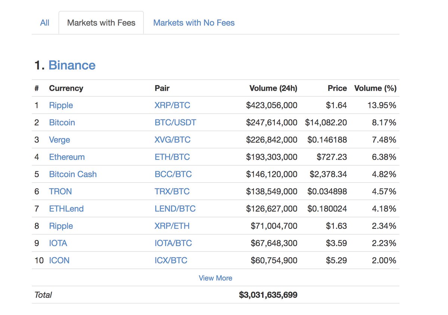
Task: Open the Verge currency link
Action: [60, 140]
